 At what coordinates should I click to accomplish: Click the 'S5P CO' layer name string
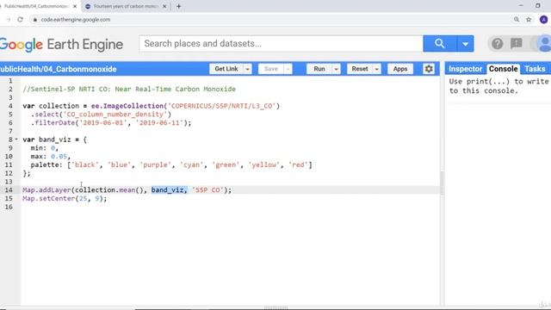pyautogui.click(x=207, y=190)
